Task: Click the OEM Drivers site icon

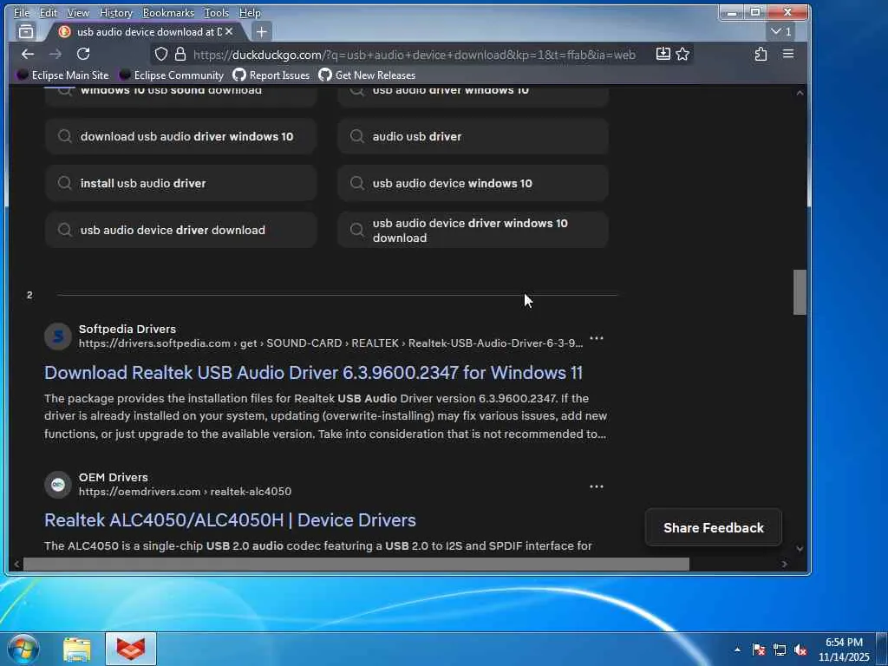Action: click(x=58, y=485)
